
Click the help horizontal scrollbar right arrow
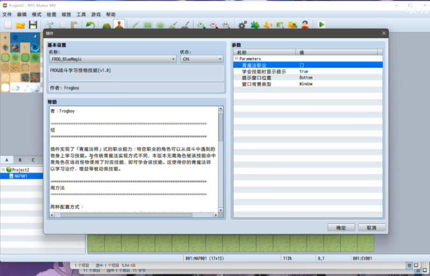coord(216,215)
